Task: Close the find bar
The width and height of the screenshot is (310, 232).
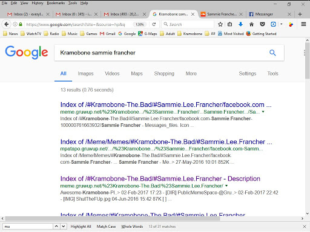Action: click(305, 227)
